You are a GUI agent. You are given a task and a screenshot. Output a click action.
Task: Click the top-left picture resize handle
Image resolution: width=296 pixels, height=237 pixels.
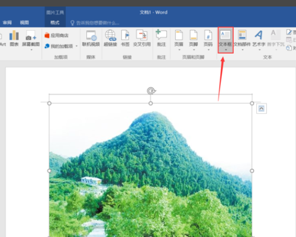(49, 103)
